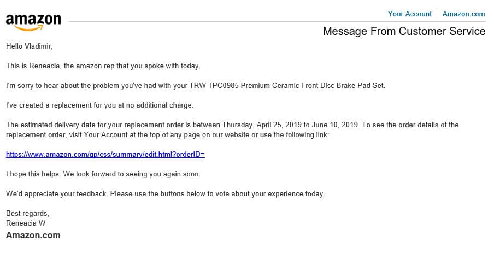Screen dimensions: 494x253
Task: Click separator between Your Account and Amazon.com
Action: pos(437,14)
